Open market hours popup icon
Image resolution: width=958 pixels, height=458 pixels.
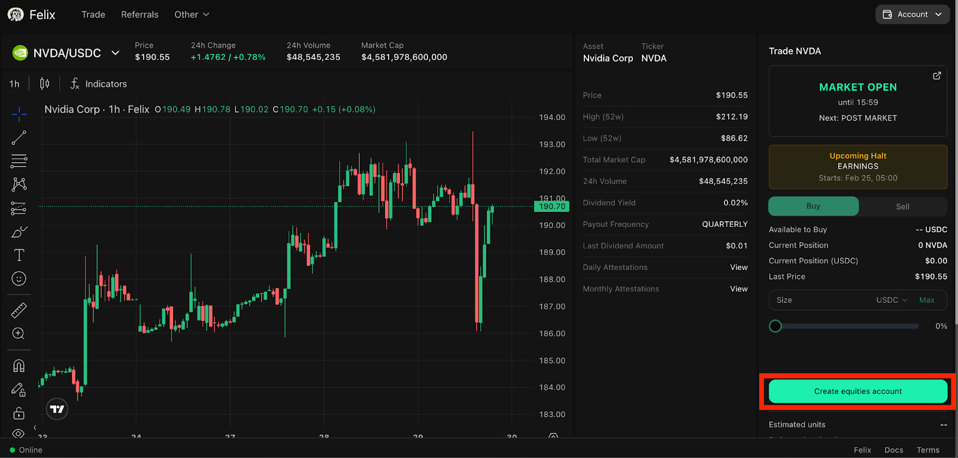(936, 75)
